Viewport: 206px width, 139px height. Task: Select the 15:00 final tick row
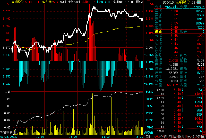point(178,131)
